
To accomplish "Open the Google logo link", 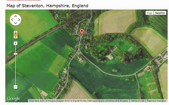I will click(14, 98).
